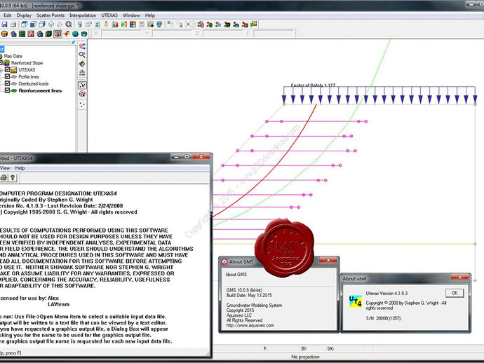This screenshot has width=484, height=363.
Task: Click OK in About utx4 dialog
Action: pyautogui.click(x=455, y=293)
